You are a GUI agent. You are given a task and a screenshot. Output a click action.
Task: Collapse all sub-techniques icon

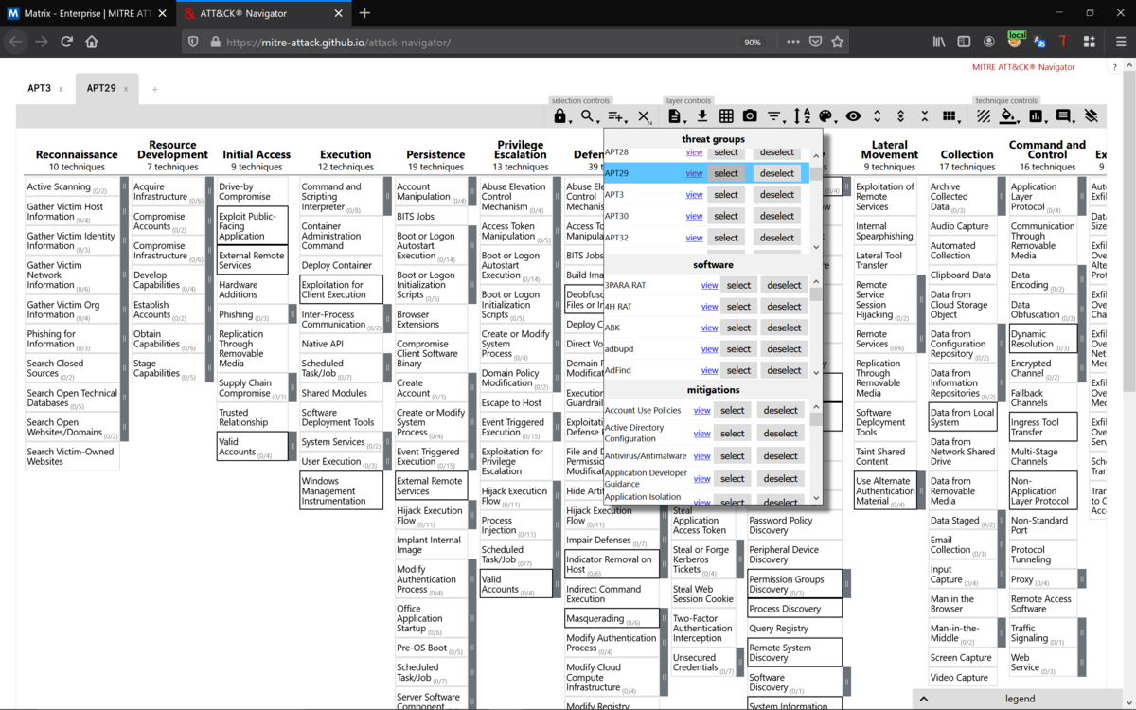pos(924,116)
